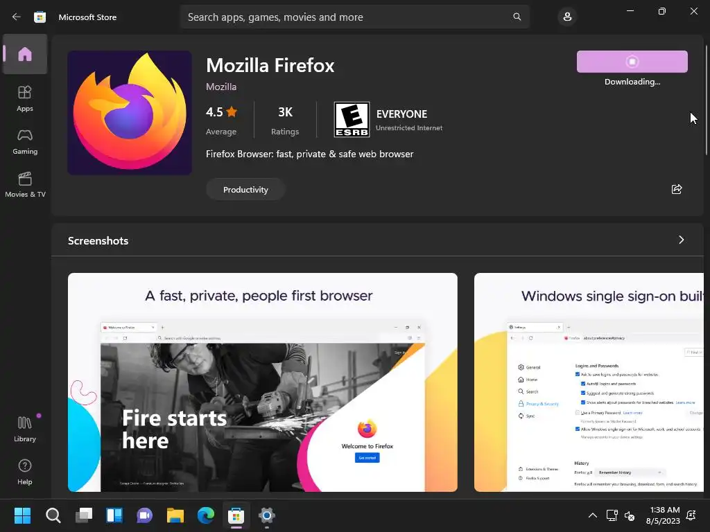Screen dimensions: 710x532
Task: Open the Library from sidebar
Action: click(x=25, y=429)
